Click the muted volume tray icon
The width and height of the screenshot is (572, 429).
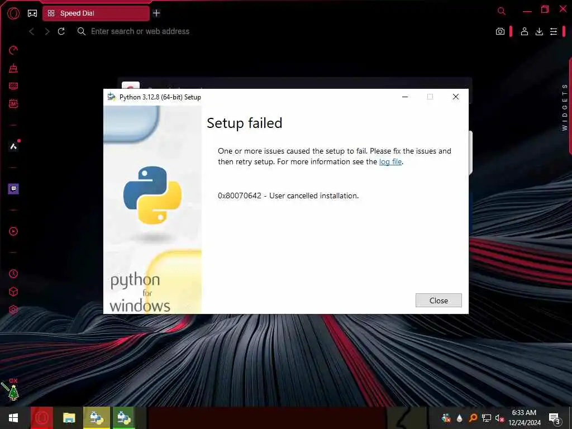click(x=499, y=418)
